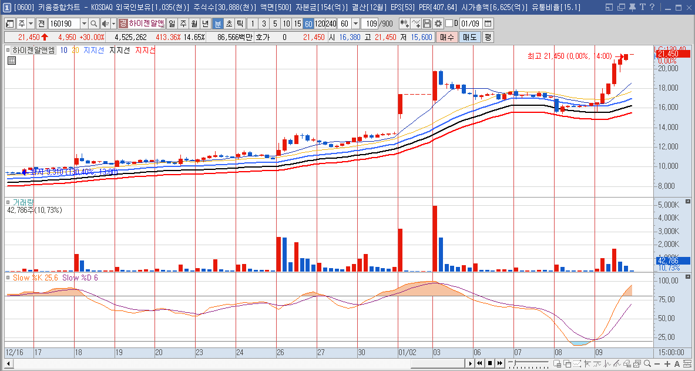Click the candle count 109 input field
Viewport: 695px width, 371px height.
coord(370,24)
